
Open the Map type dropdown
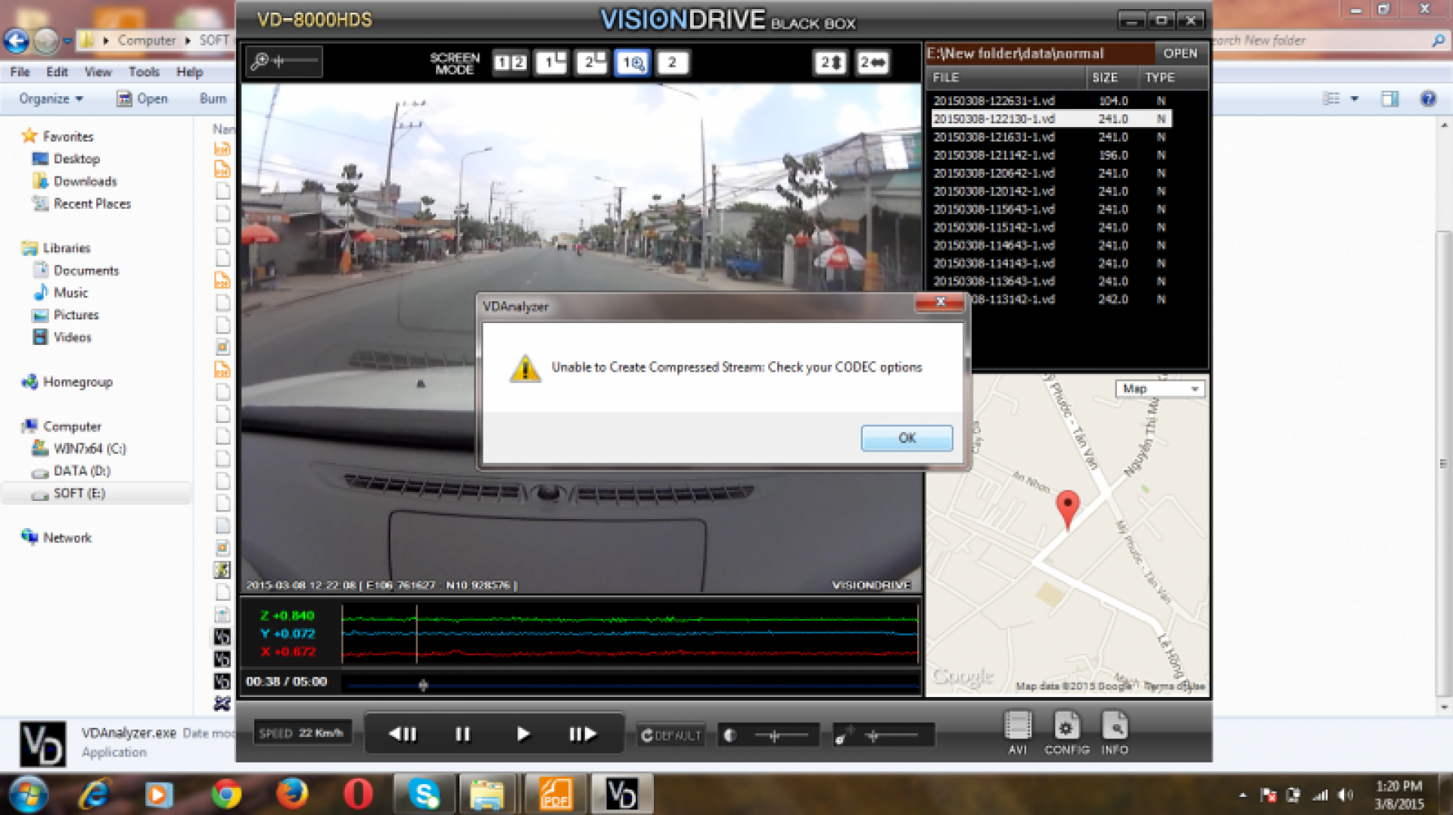1159,388
